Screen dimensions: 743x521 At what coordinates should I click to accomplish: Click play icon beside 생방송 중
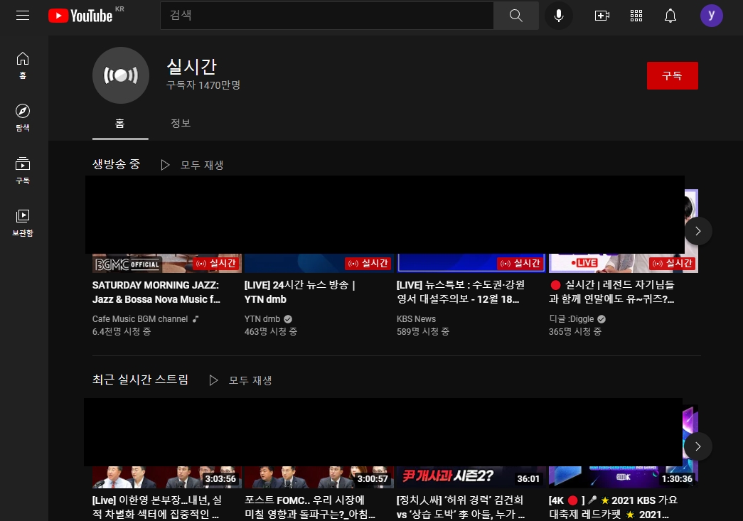[x=165, y=165]
